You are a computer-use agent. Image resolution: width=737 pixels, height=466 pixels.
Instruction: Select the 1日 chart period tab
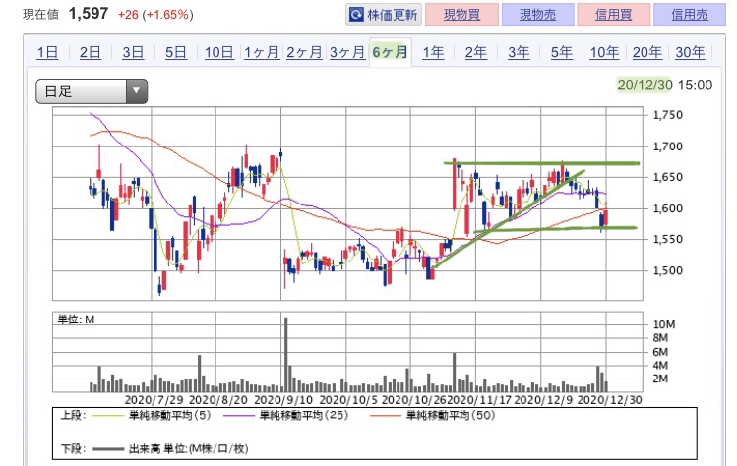click(47, 52)
